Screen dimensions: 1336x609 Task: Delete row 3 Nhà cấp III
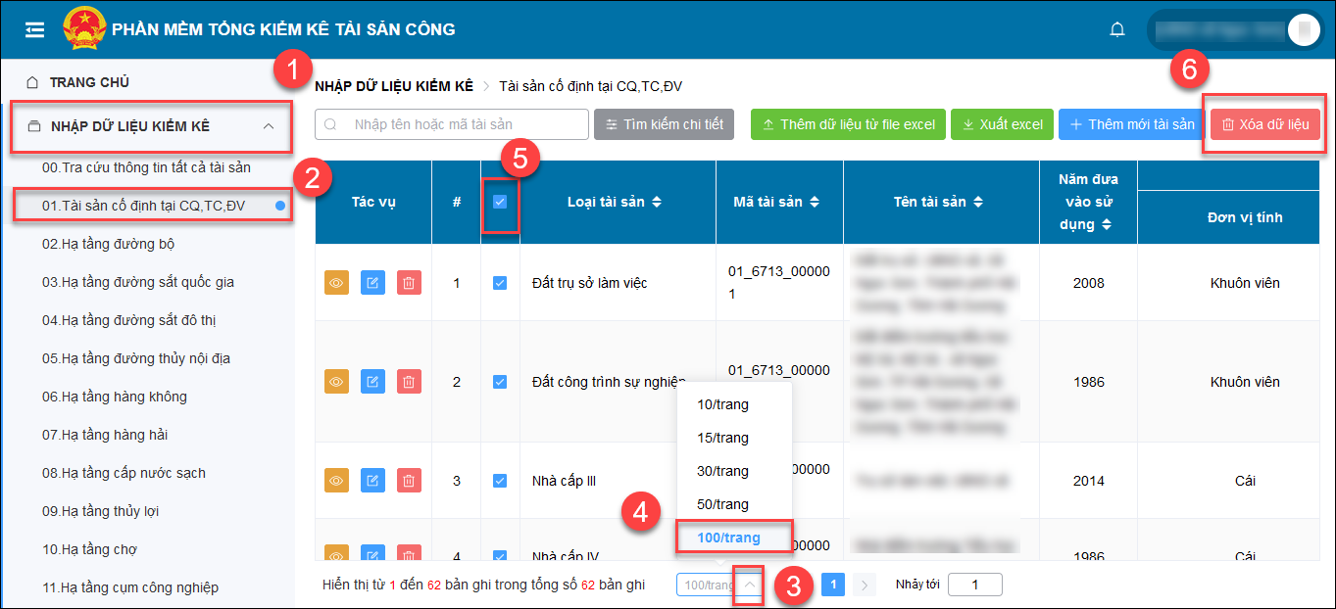coord(409,481)
